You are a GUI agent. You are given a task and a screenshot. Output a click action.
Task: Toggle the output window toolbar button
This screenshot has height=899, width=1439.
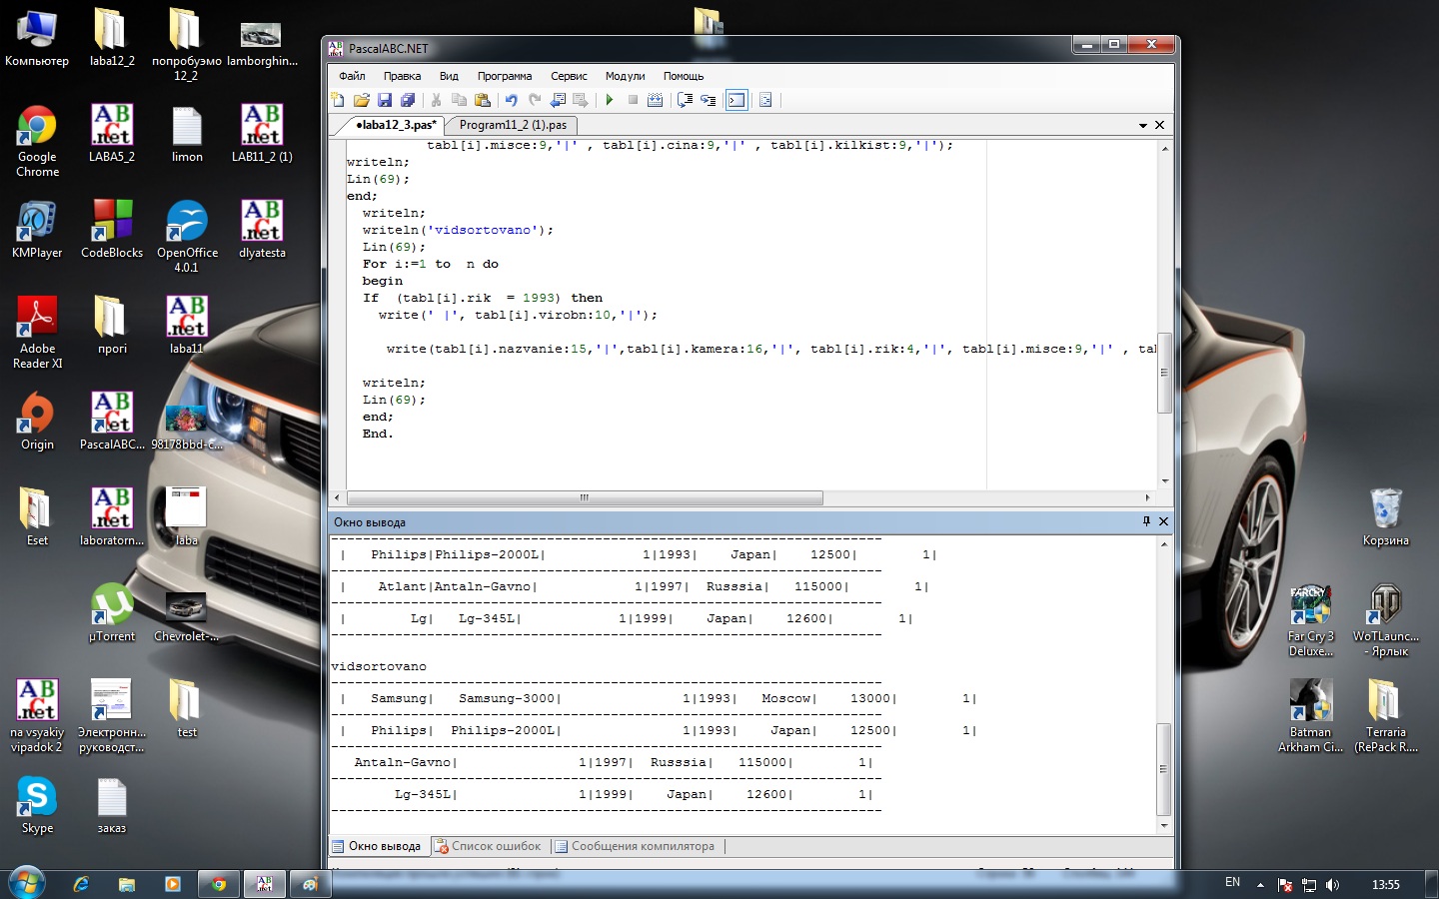(736, 100)
